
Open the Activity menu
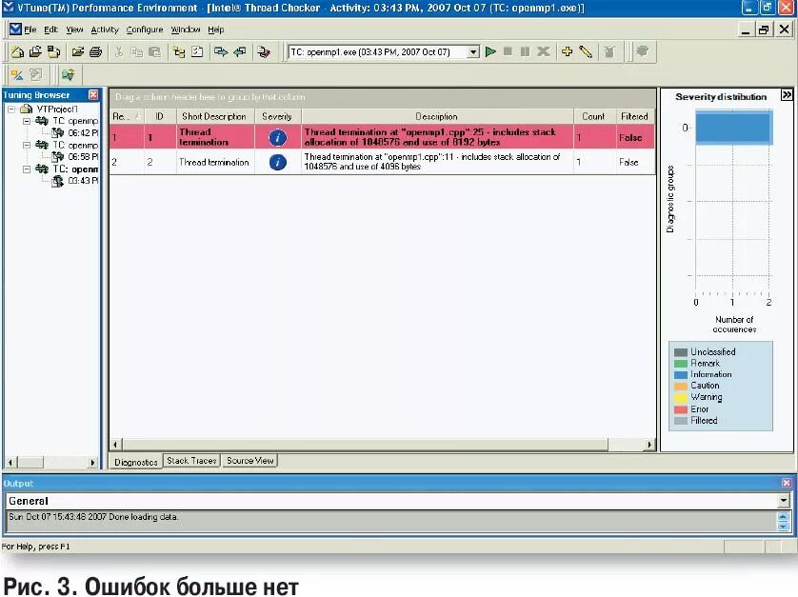pos(105,30)
